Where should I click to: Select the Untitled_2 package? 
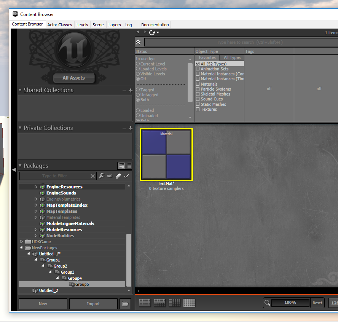[x=48, y=290]
